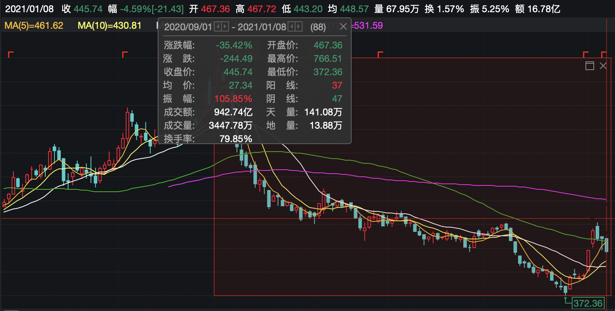Step the 2020/09/01 start date forward

pyautogui.click(x=225, y=27)
